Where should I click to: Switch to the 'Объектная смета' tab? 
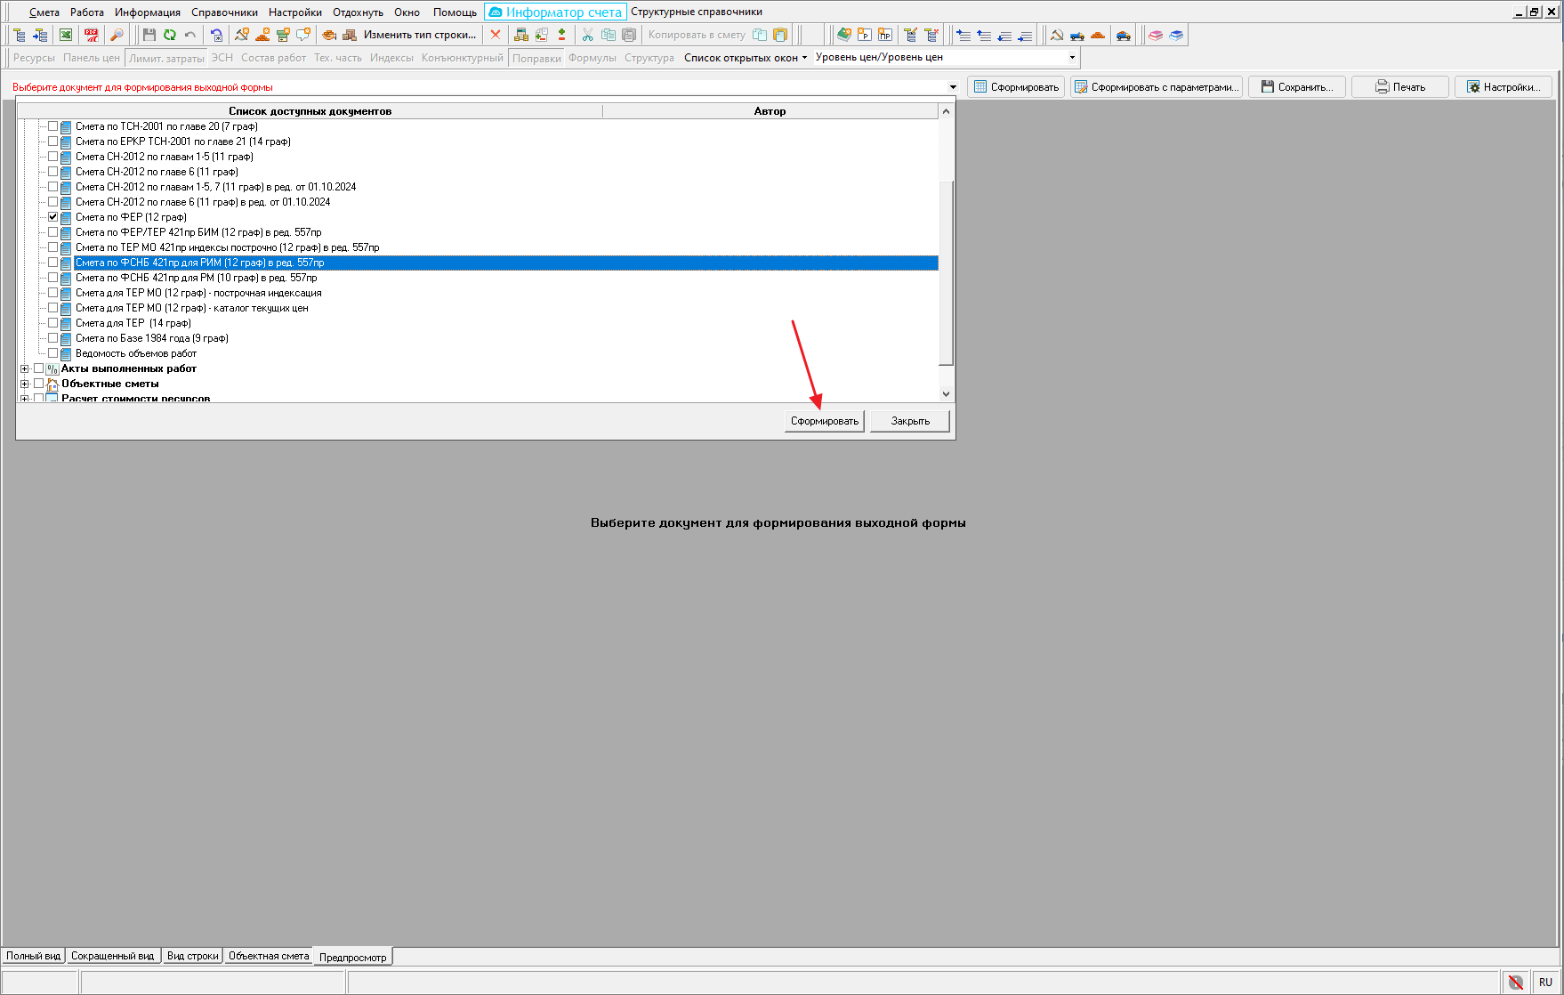click(269, 956)
